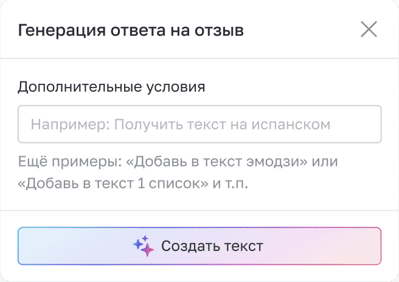The image size is (399, 282).
Task: Click the «Создать текст» label on the button
Action: [212, 246]
